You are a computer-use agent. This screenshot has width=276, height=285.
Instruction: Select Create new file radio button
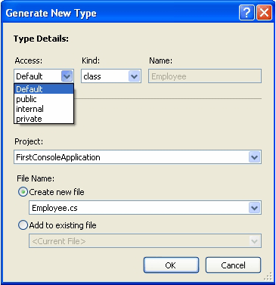point(23,192)
